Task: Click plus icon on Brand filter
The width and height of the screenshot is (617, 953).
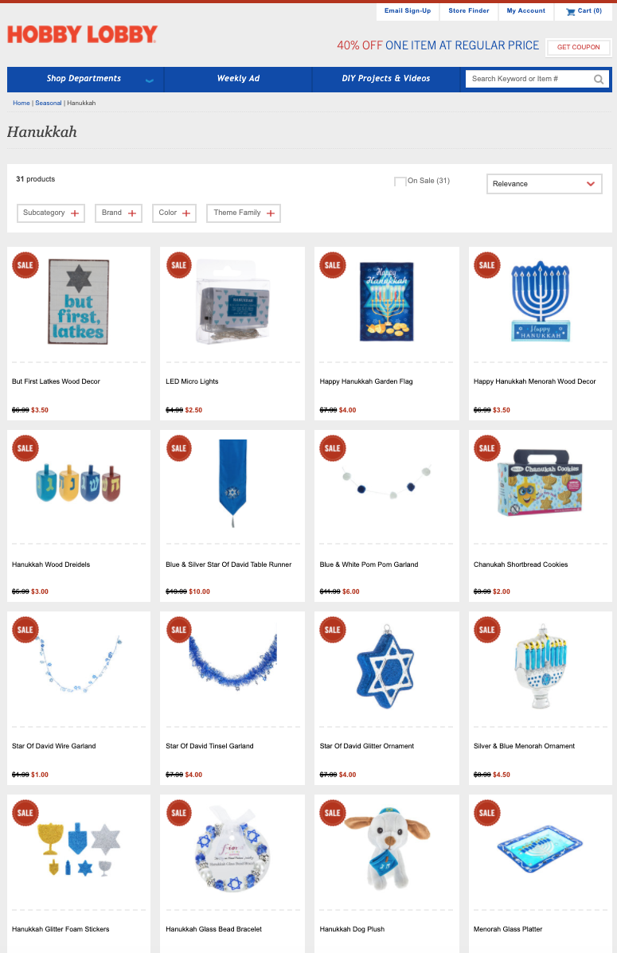Action: (132, 213)
